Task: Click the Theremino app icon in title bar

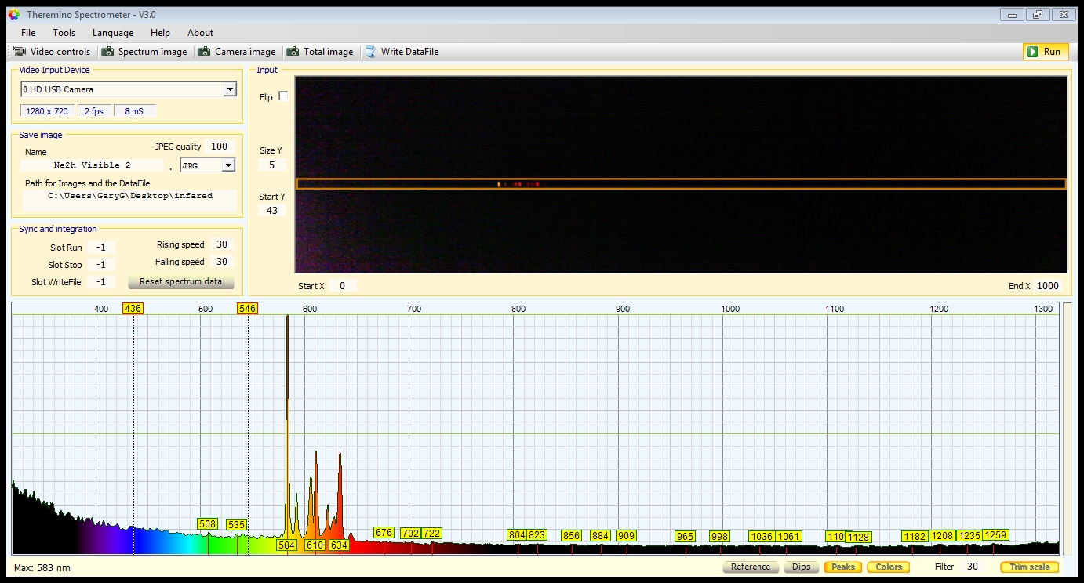Action: [x=13, y=14]
